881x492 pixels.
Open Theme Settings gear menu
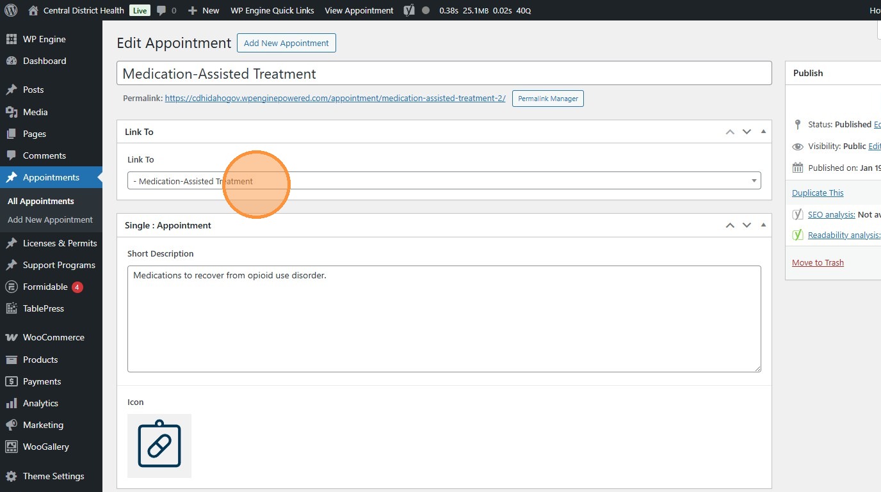click(53, 476)
